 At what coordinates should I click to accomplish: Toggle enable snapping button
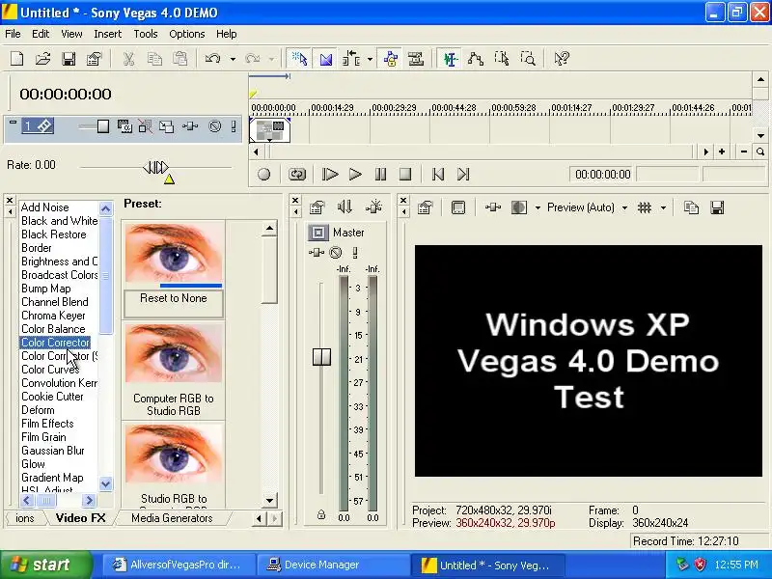(x=299, y=59)
